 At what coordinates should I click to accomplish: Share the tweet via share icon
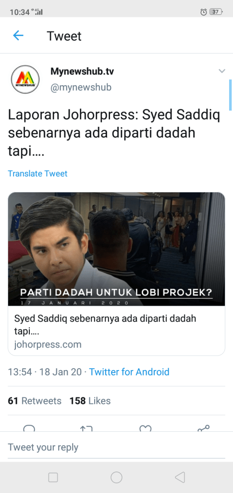(204, 427)
